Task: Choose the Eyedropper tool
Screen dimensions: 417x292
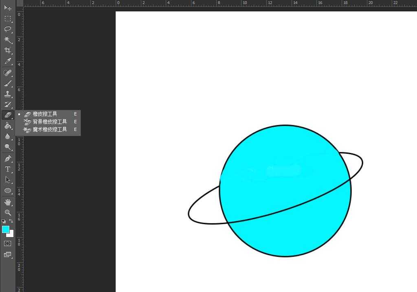Action: tap(8, 61)
